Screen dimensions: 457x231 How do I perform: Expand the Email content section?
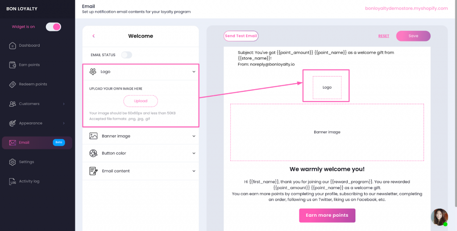194,171
